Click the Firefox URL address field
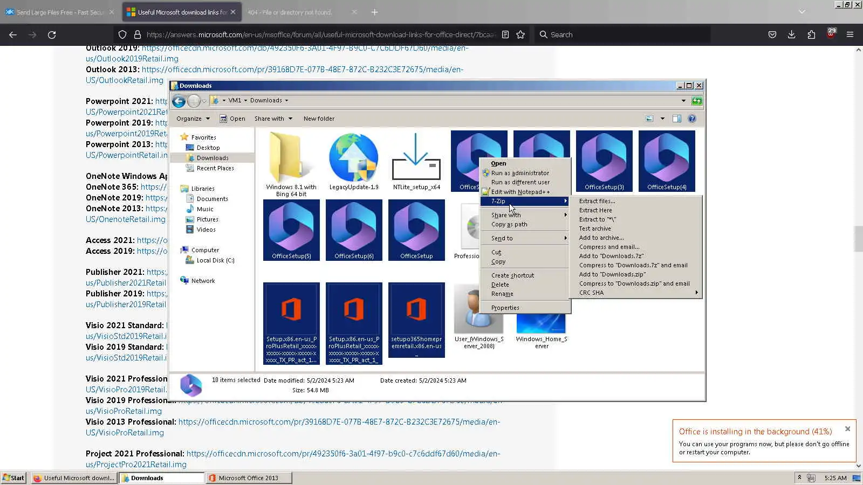The height and width of the screenshot is (485, 863). point(321,34)
